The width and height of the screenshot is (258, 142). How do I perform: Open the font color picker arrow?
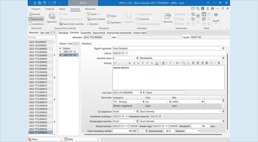(x=160, y=63)
